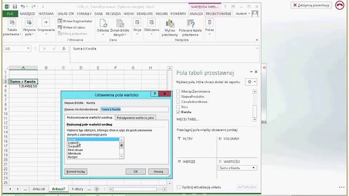Switch to PROJEKTOWANIE ribbon tab
The image size is (349, 196).
pyautogui.click(x=218, y=14)
